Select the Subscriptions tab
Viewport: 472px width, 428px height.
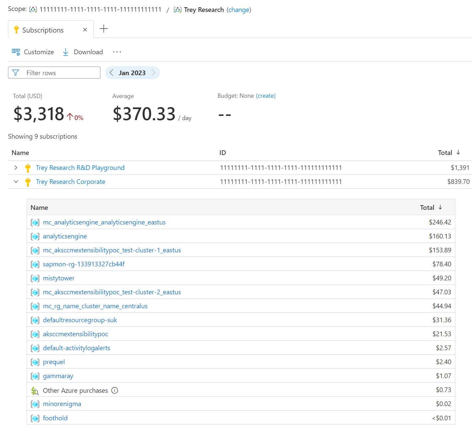[43, 30]
